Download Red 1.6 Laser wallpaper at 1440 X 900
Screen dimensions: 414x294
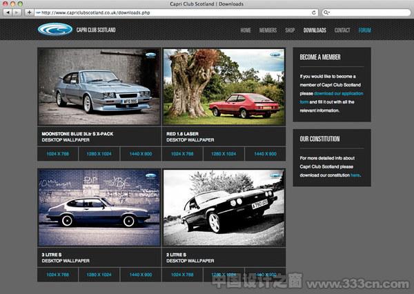tap(265, 154)
